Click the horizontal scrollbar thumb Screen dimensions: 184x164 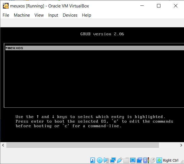83,145
